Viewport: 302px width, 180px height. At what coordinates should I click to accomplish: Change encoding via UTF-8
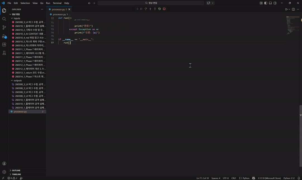(x=226, y=178)
